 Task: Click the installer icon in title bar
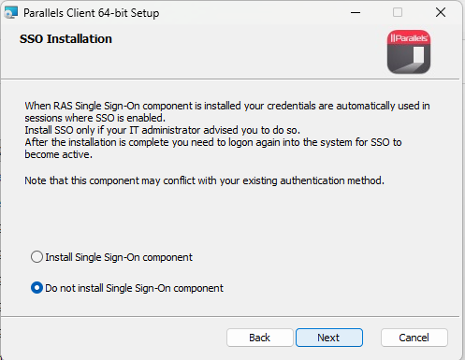11,13
